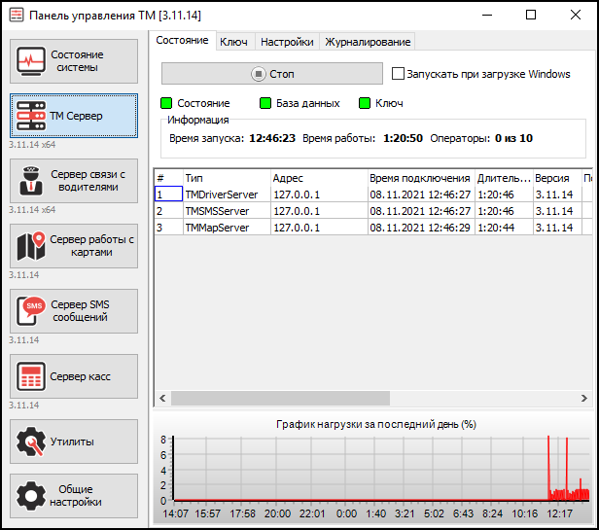Enable Запускать при загрузке Windows checkbox
This screenshot has width=599, height=530.
(x=398, y=74)
